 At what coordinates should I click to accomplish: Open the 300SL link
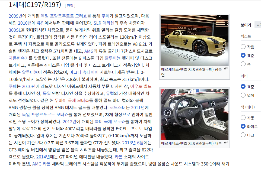pos(15,30)
